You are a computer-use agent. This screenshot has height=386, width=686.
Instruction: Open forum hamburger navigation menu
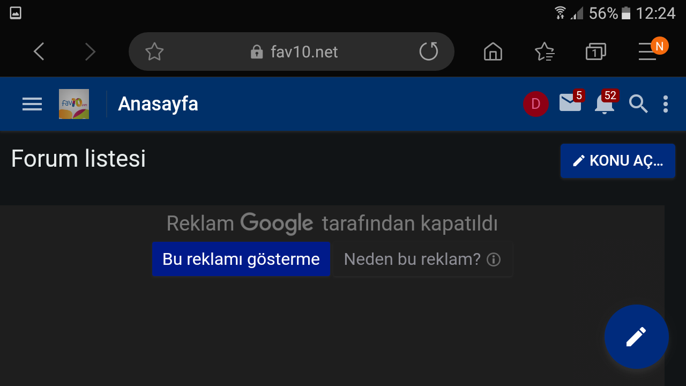click(32, 104)
